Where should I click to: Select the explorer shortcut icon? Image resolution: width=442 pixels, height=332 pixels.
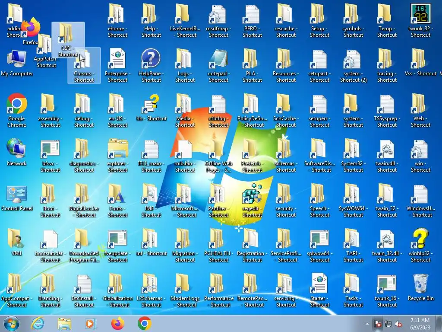(x=117, y=155)
